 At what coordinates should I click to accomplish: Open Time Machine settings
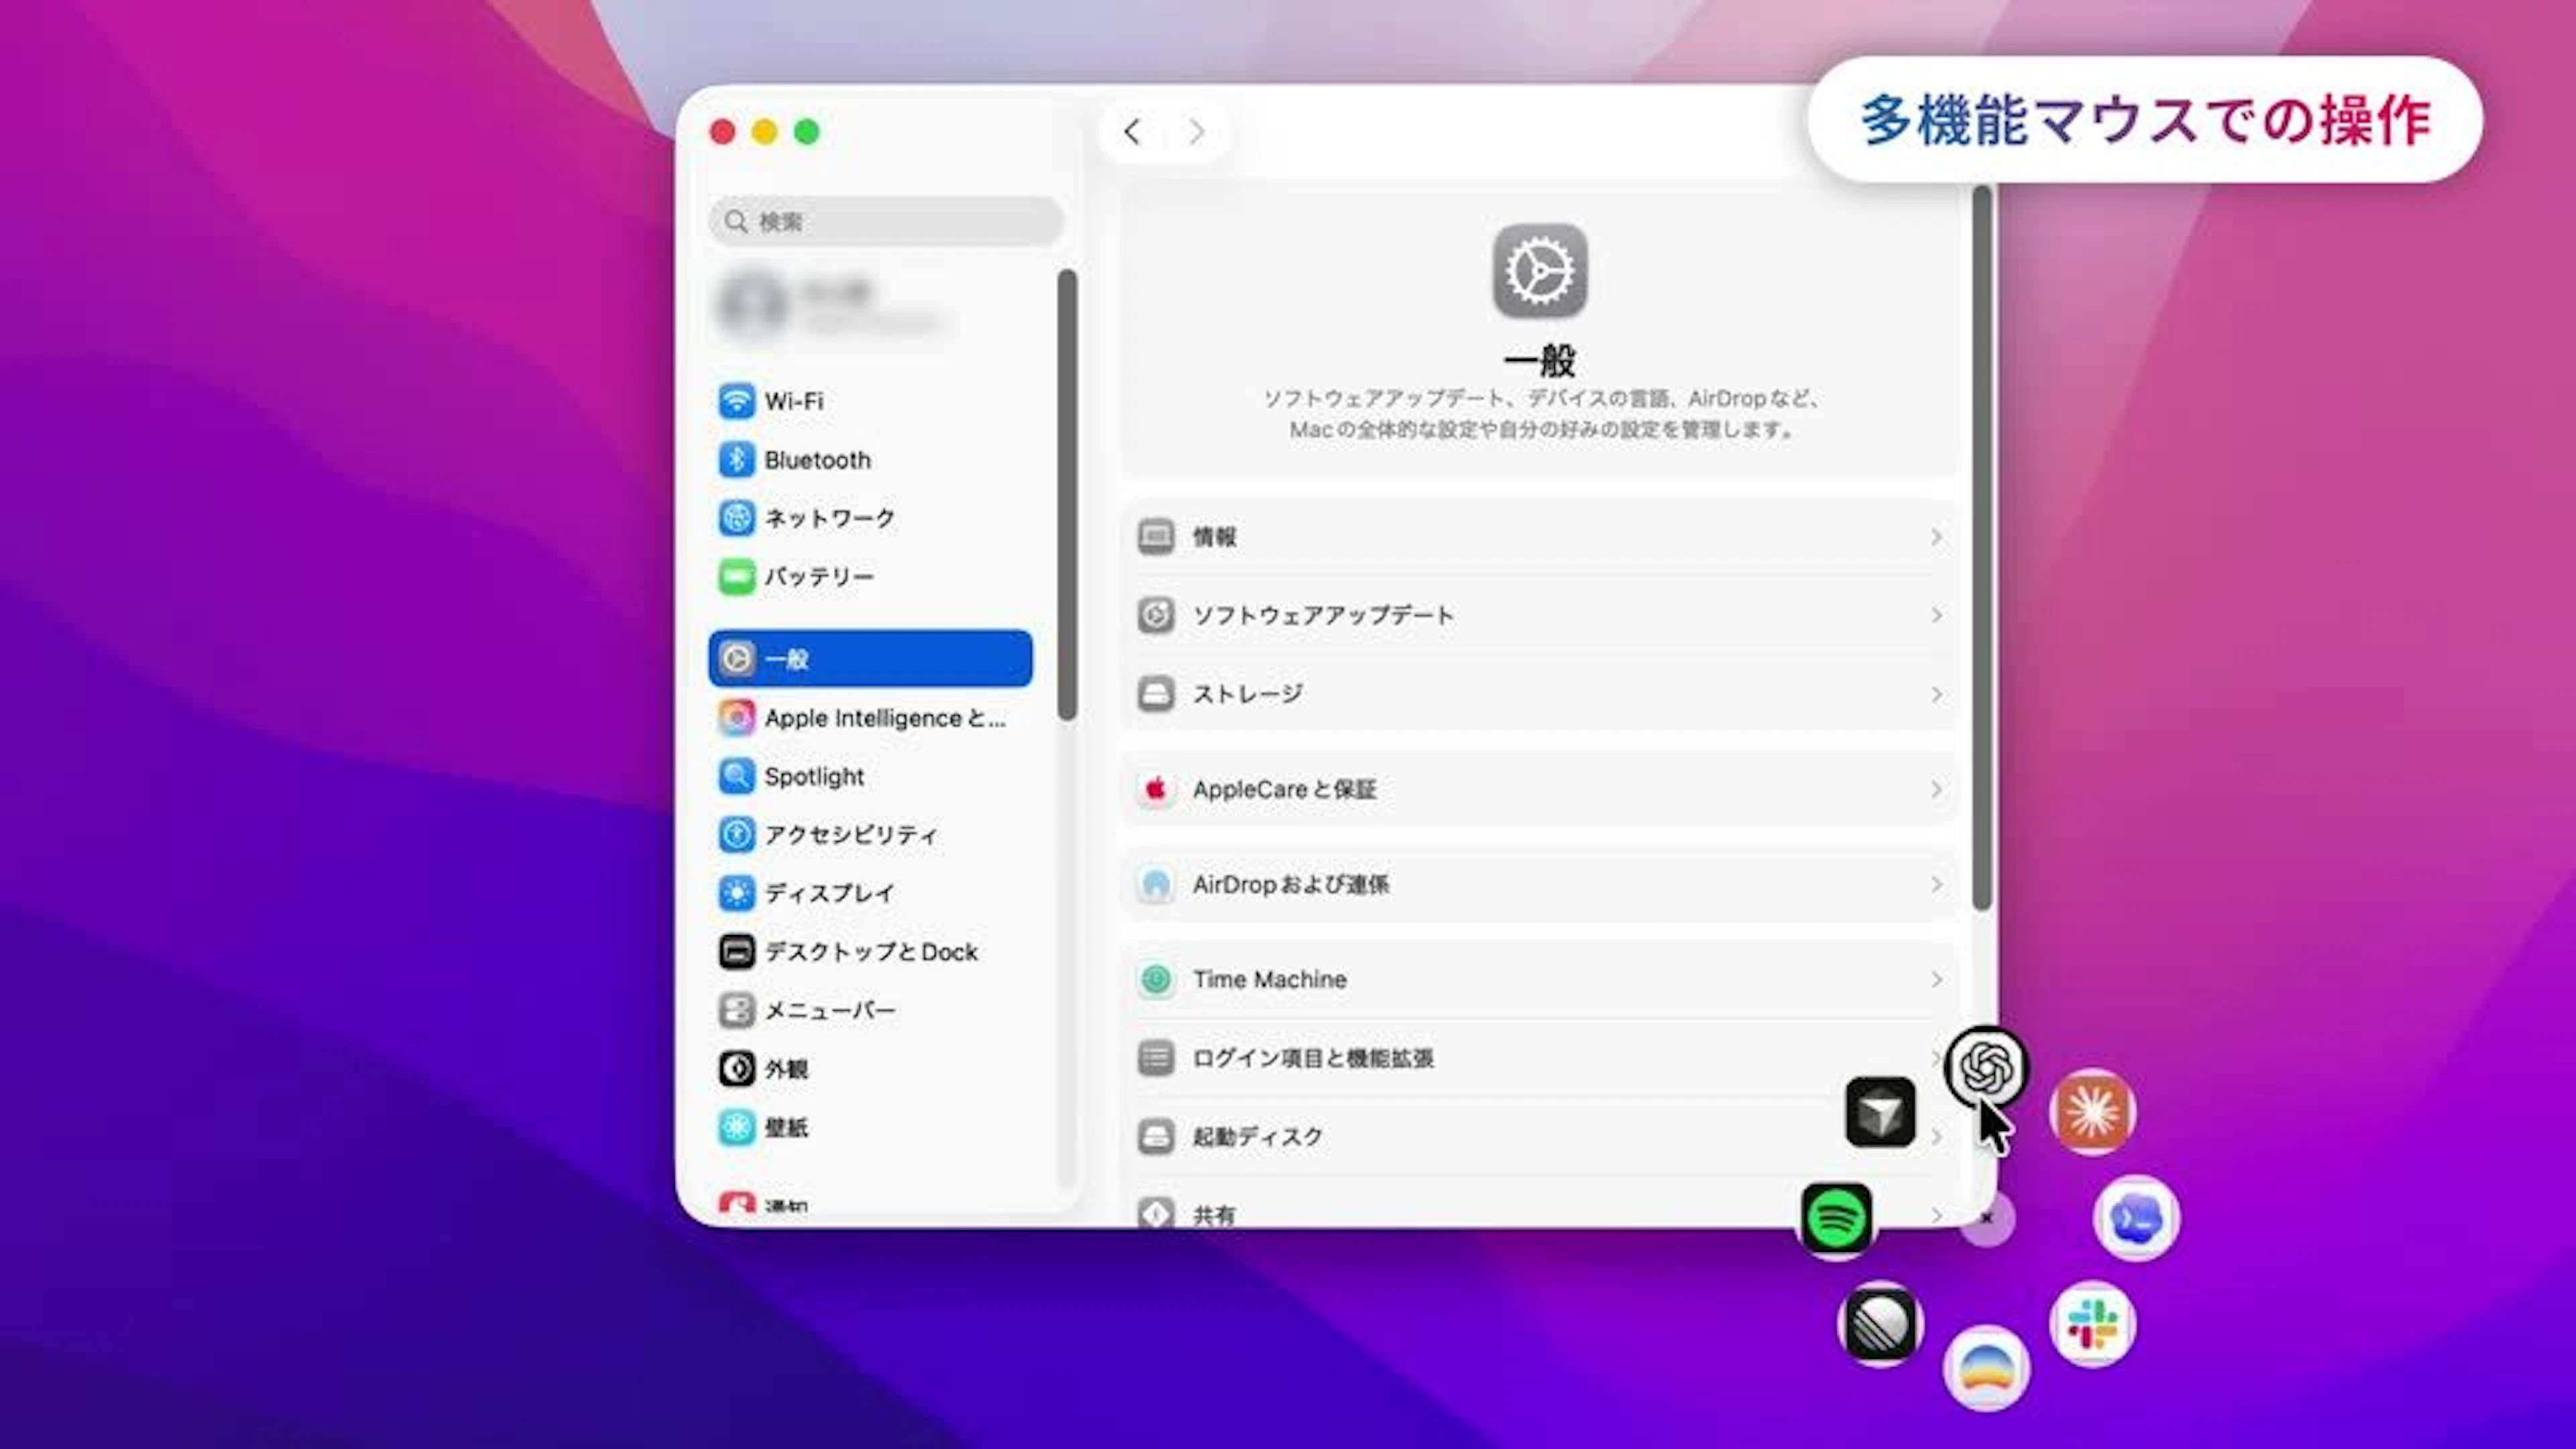point(1540,979)
